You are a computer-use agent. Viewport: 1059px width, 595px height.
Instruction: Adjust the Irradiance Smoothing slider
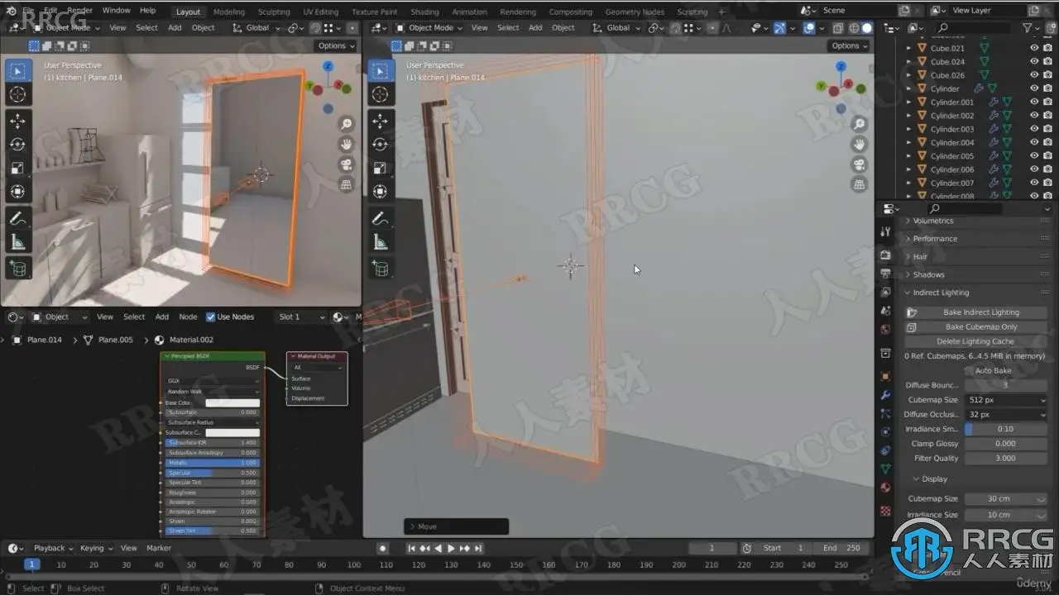click(1005, 429)
